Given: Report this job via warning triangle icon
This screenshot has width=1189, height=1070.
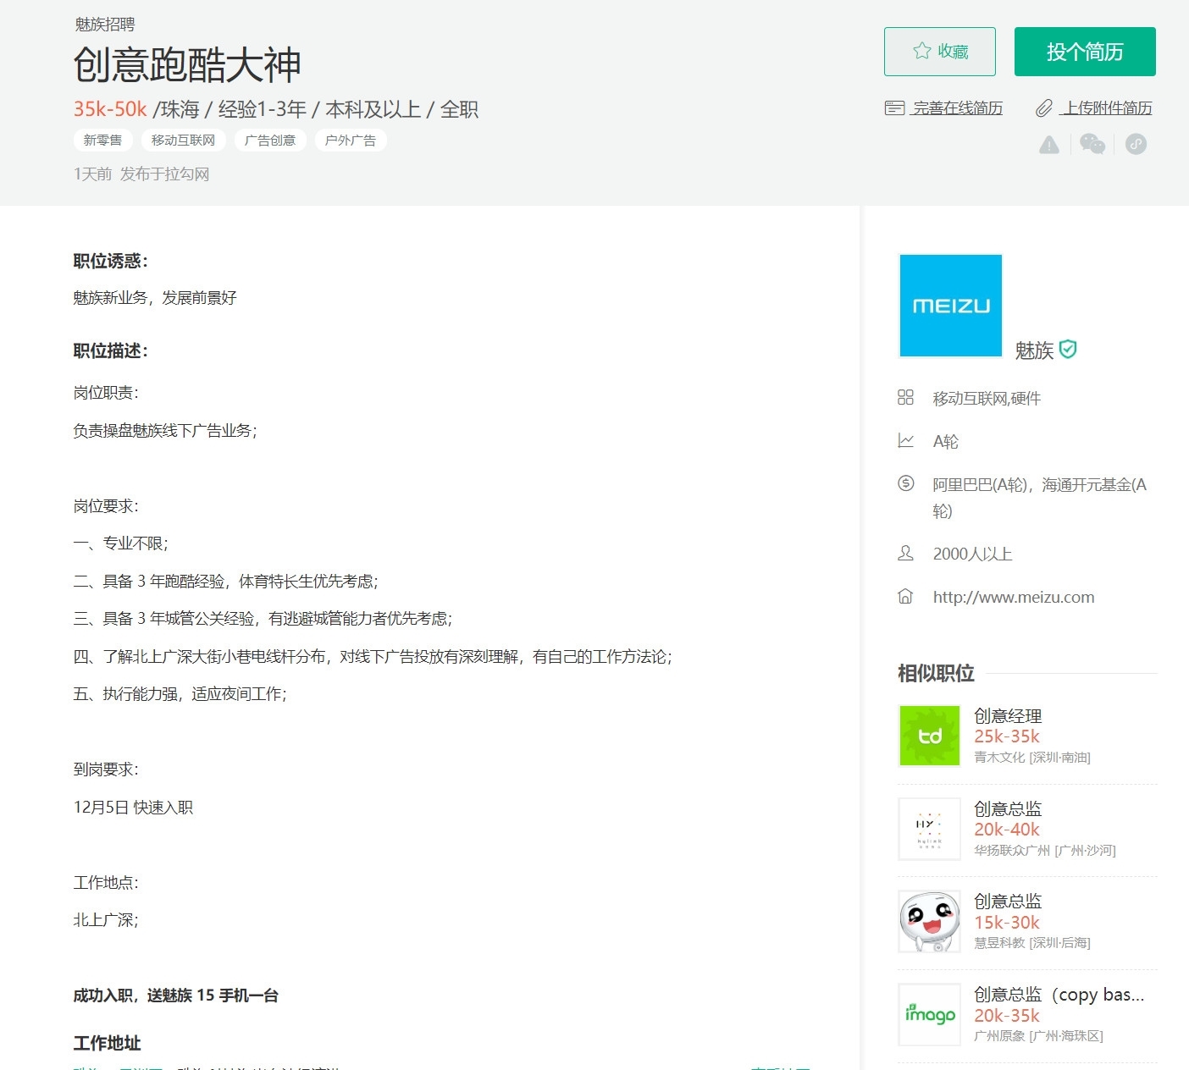Looking at the screenshot, I should coord(1049,145).
